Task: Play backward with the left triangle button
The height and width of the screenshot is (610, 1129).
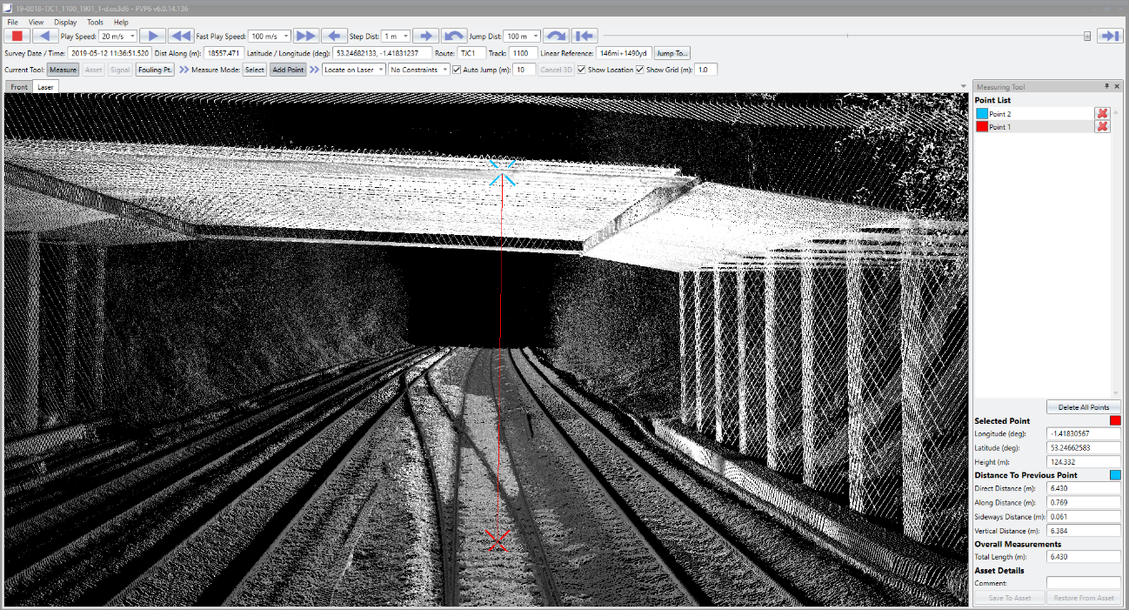Action: pos(45,36)
